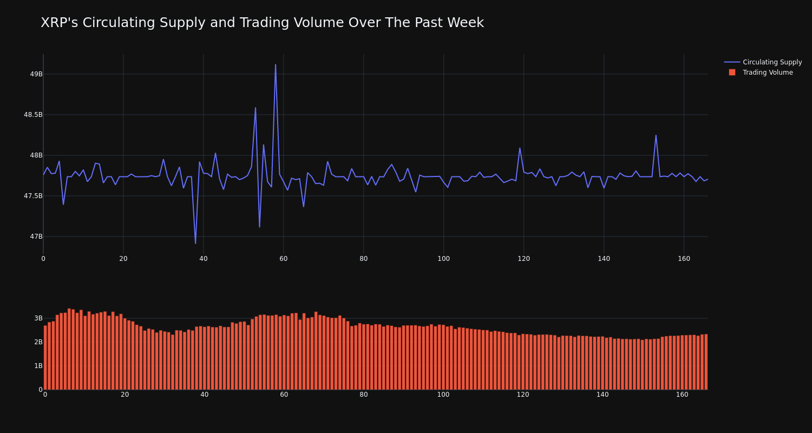This screenshot has height=433, width=812.
Task: Click the first trading volume bar
Action: point(45,357)
